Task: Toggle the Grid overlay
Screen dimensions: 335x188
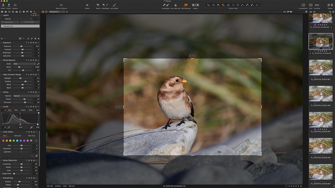Action: click(310, 5)
